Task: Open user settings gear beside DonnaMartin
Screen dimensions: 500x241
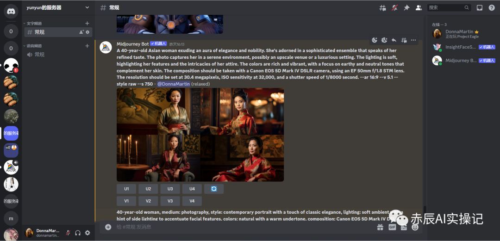Action: point(87,233)
